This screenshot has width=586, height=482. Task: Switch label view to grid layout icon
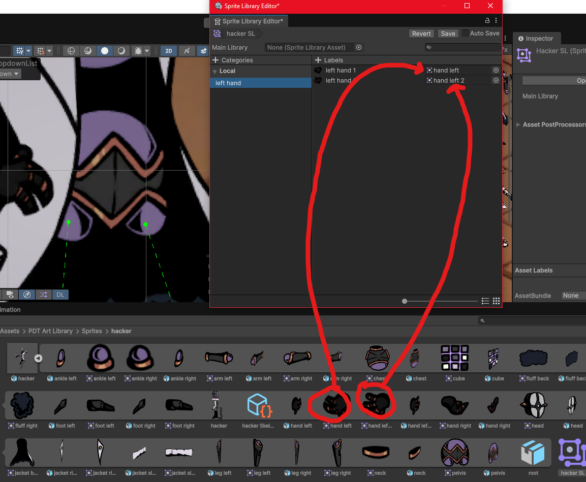[496, 301]
